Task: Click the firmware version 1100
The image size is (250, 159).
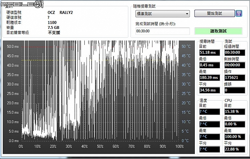Action: click(52, 23)
